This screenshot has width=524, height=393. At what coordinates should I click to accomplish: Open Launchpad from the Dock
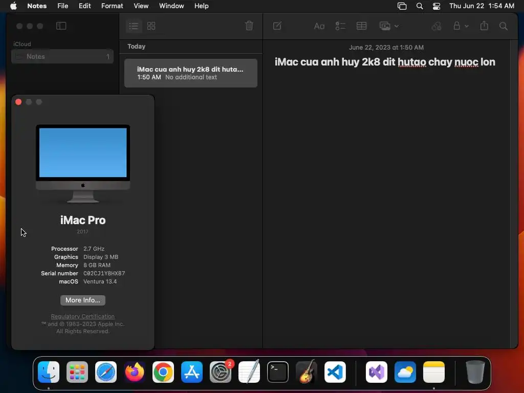tap(77, 372)
